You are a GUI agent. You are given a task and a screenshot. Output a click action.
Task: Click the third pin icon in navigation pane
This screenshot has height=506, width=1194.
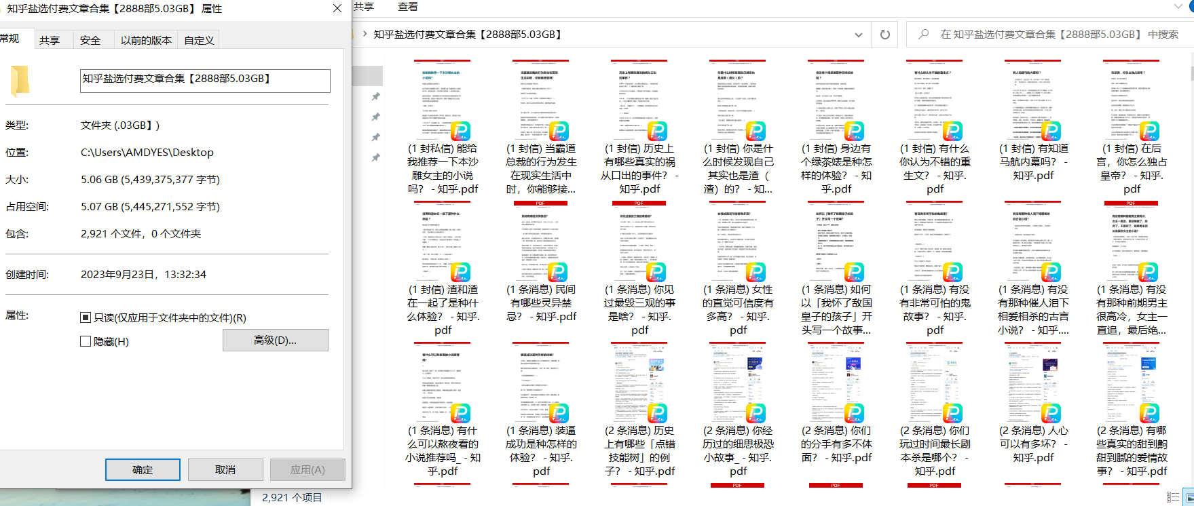(x=375, y=137)
